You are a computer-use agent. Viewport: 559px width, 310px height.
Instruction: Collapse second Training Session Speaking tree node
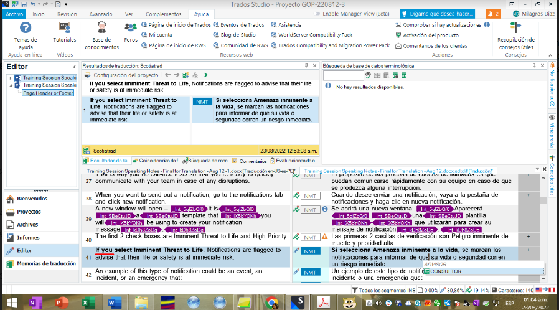pos(11,85)
